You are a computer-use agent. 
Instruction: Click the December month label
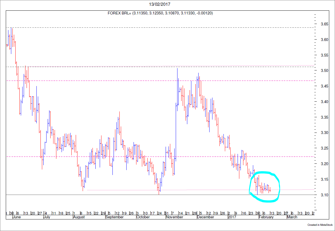click(206, 217)
